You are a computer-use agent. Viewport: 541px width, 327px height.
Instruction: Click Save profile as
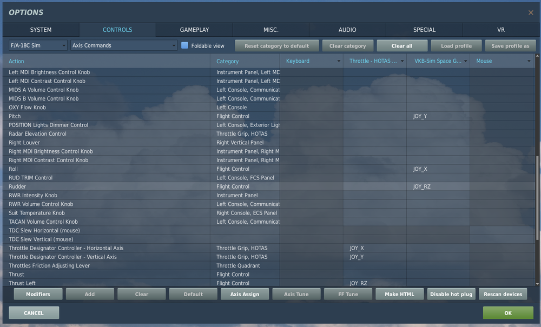[x=510, y=46]
